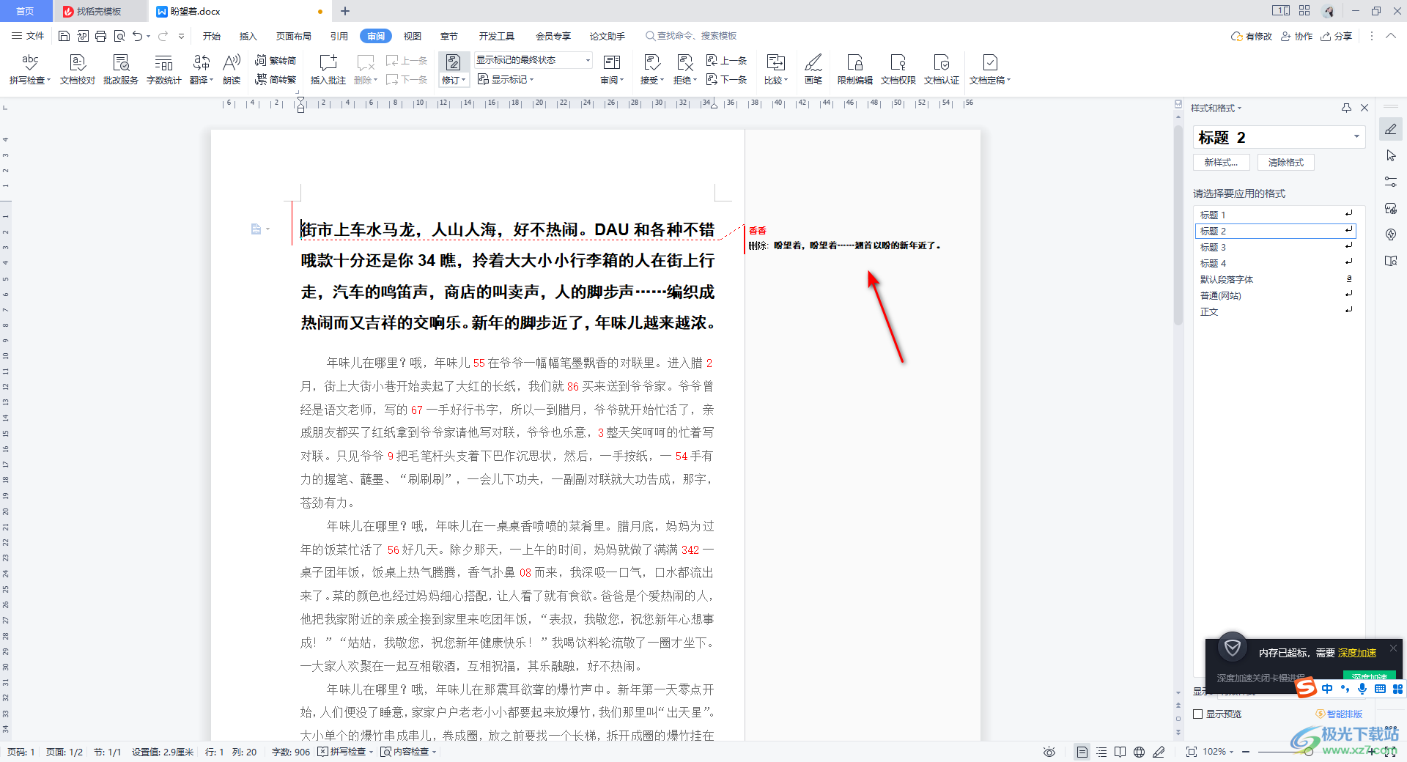Enable the 显示预览 preview checkbox
The image size is (1407, 762).
tap(1199, 714)
